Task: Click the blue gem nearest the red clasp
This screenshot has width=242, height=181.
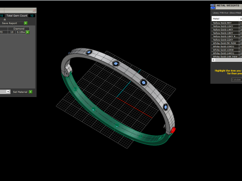Action: point(165,107)
